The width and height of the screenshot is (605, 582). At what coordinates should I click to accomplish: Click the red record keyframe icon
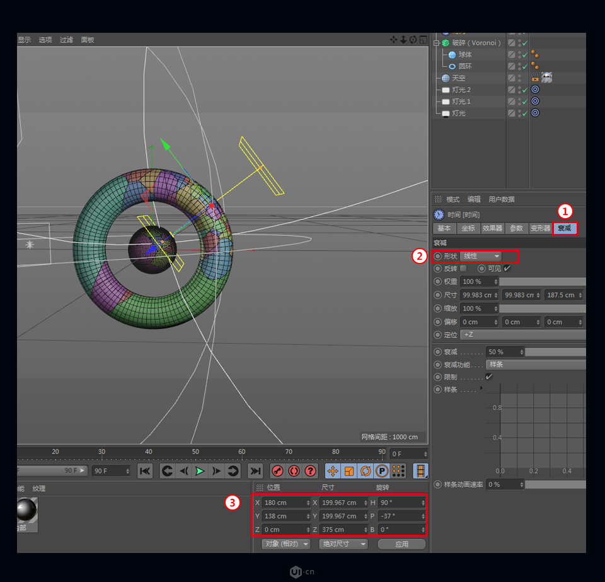(x=277, y=471)
